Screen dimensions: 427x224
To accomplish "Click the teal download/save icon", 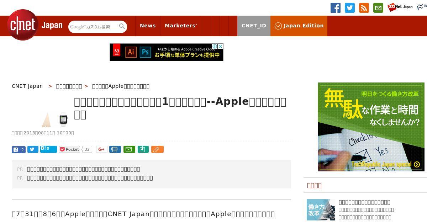I will point(143,149).
